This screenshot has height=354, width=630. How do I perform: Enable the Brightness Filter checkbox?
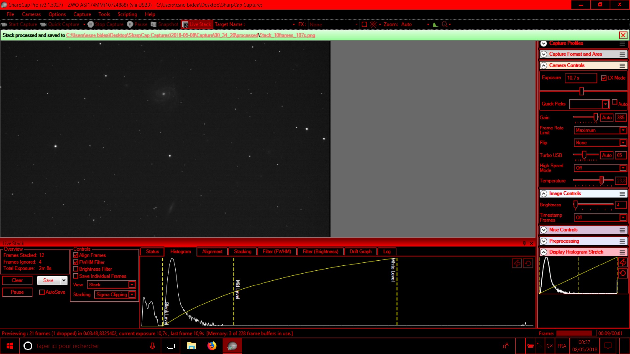76,269
